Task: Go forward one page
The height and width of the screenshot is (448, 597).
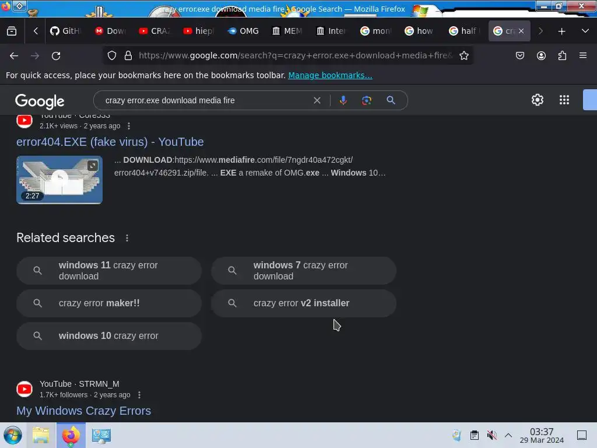Action: [35, 56]
